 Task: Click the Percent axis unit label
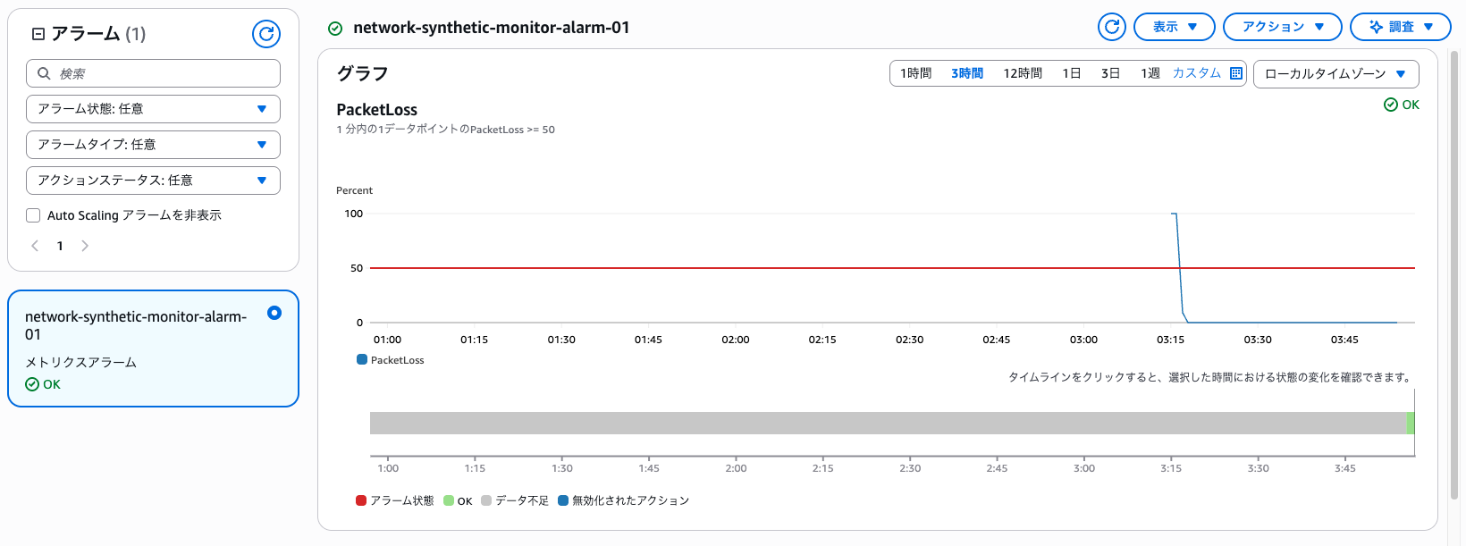[354, 190]
